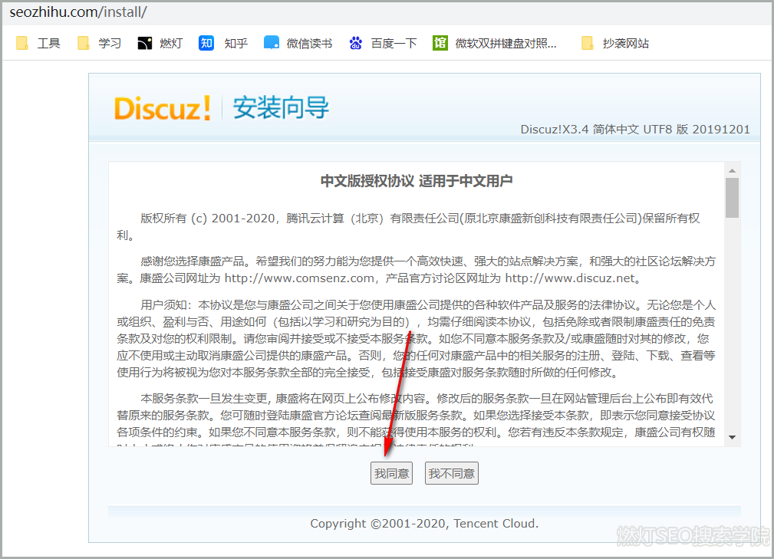The width and height of the screenshot is (774, 559).
Task: Click the yellow folder icon beside 学习
Action: [x=84, y=44]
